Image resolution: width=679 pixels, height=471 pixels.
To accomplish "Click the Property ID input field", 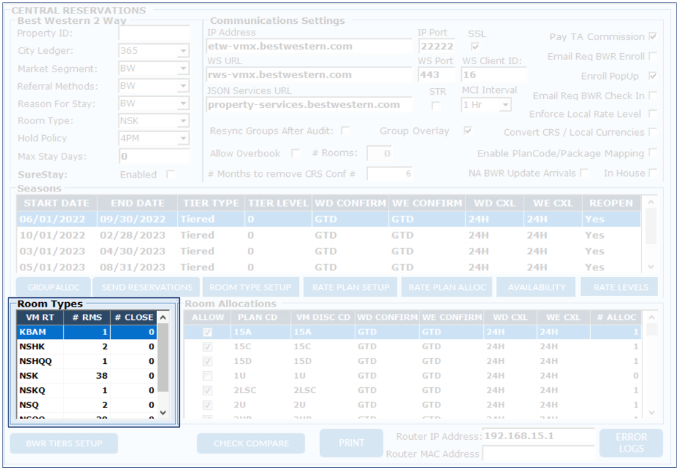I will pos(154,34).
